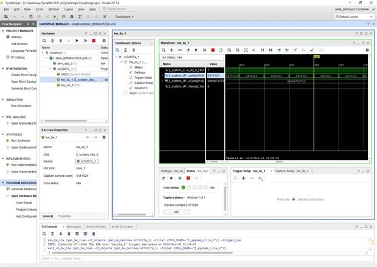Image resolution: width=377 pixels, height=268 pixels.
Task: Run trigger in Hardware panel toolbar
Action: coord(77,40)
